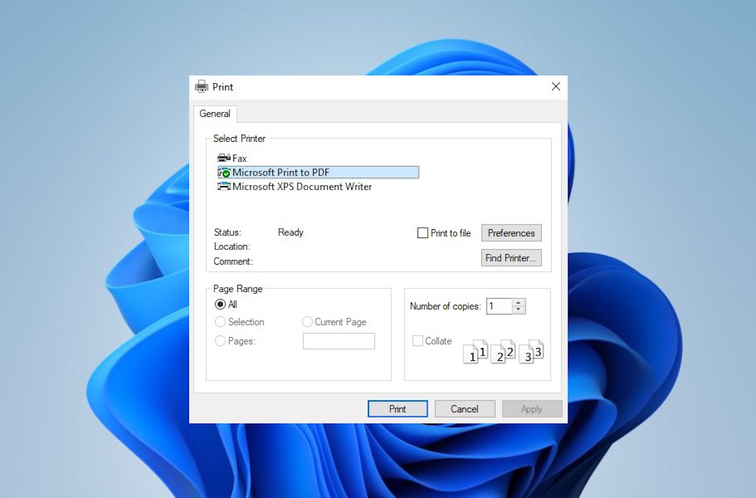Select the All page range option

220,304
